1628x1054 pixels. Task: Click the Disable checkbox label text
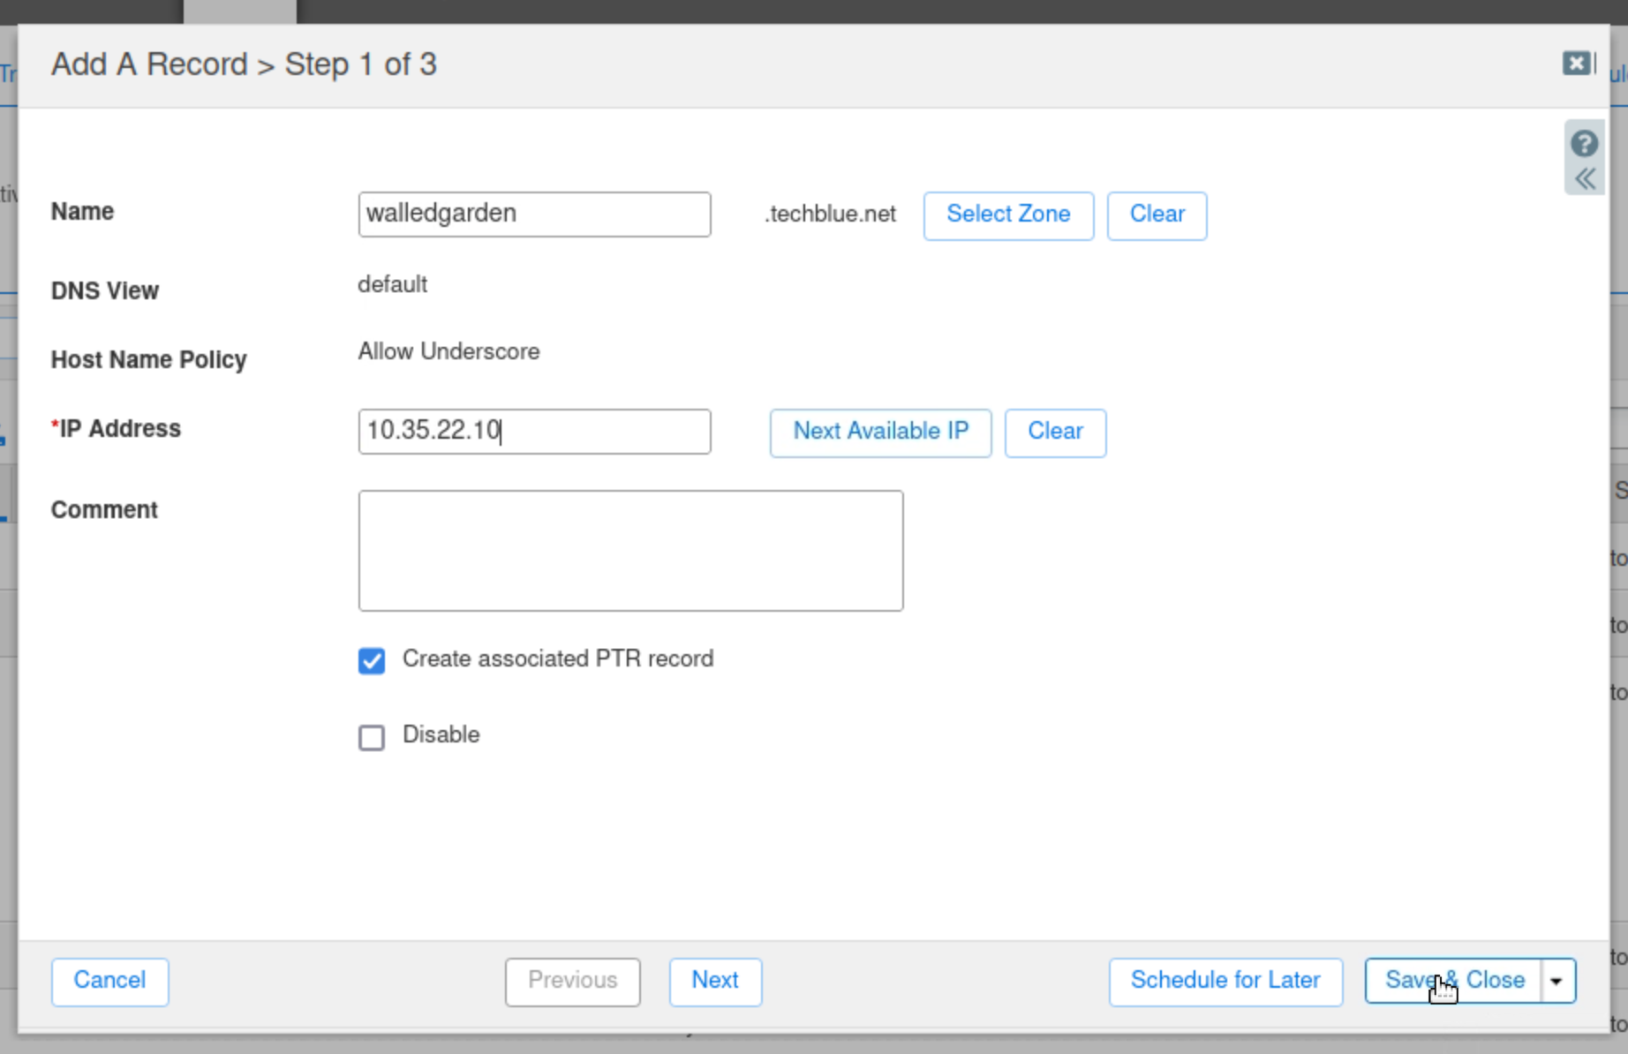click(x=441, y=735)
